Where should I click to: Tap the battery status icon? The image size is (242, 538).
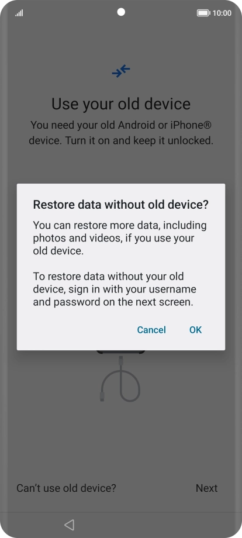[203, 13]
